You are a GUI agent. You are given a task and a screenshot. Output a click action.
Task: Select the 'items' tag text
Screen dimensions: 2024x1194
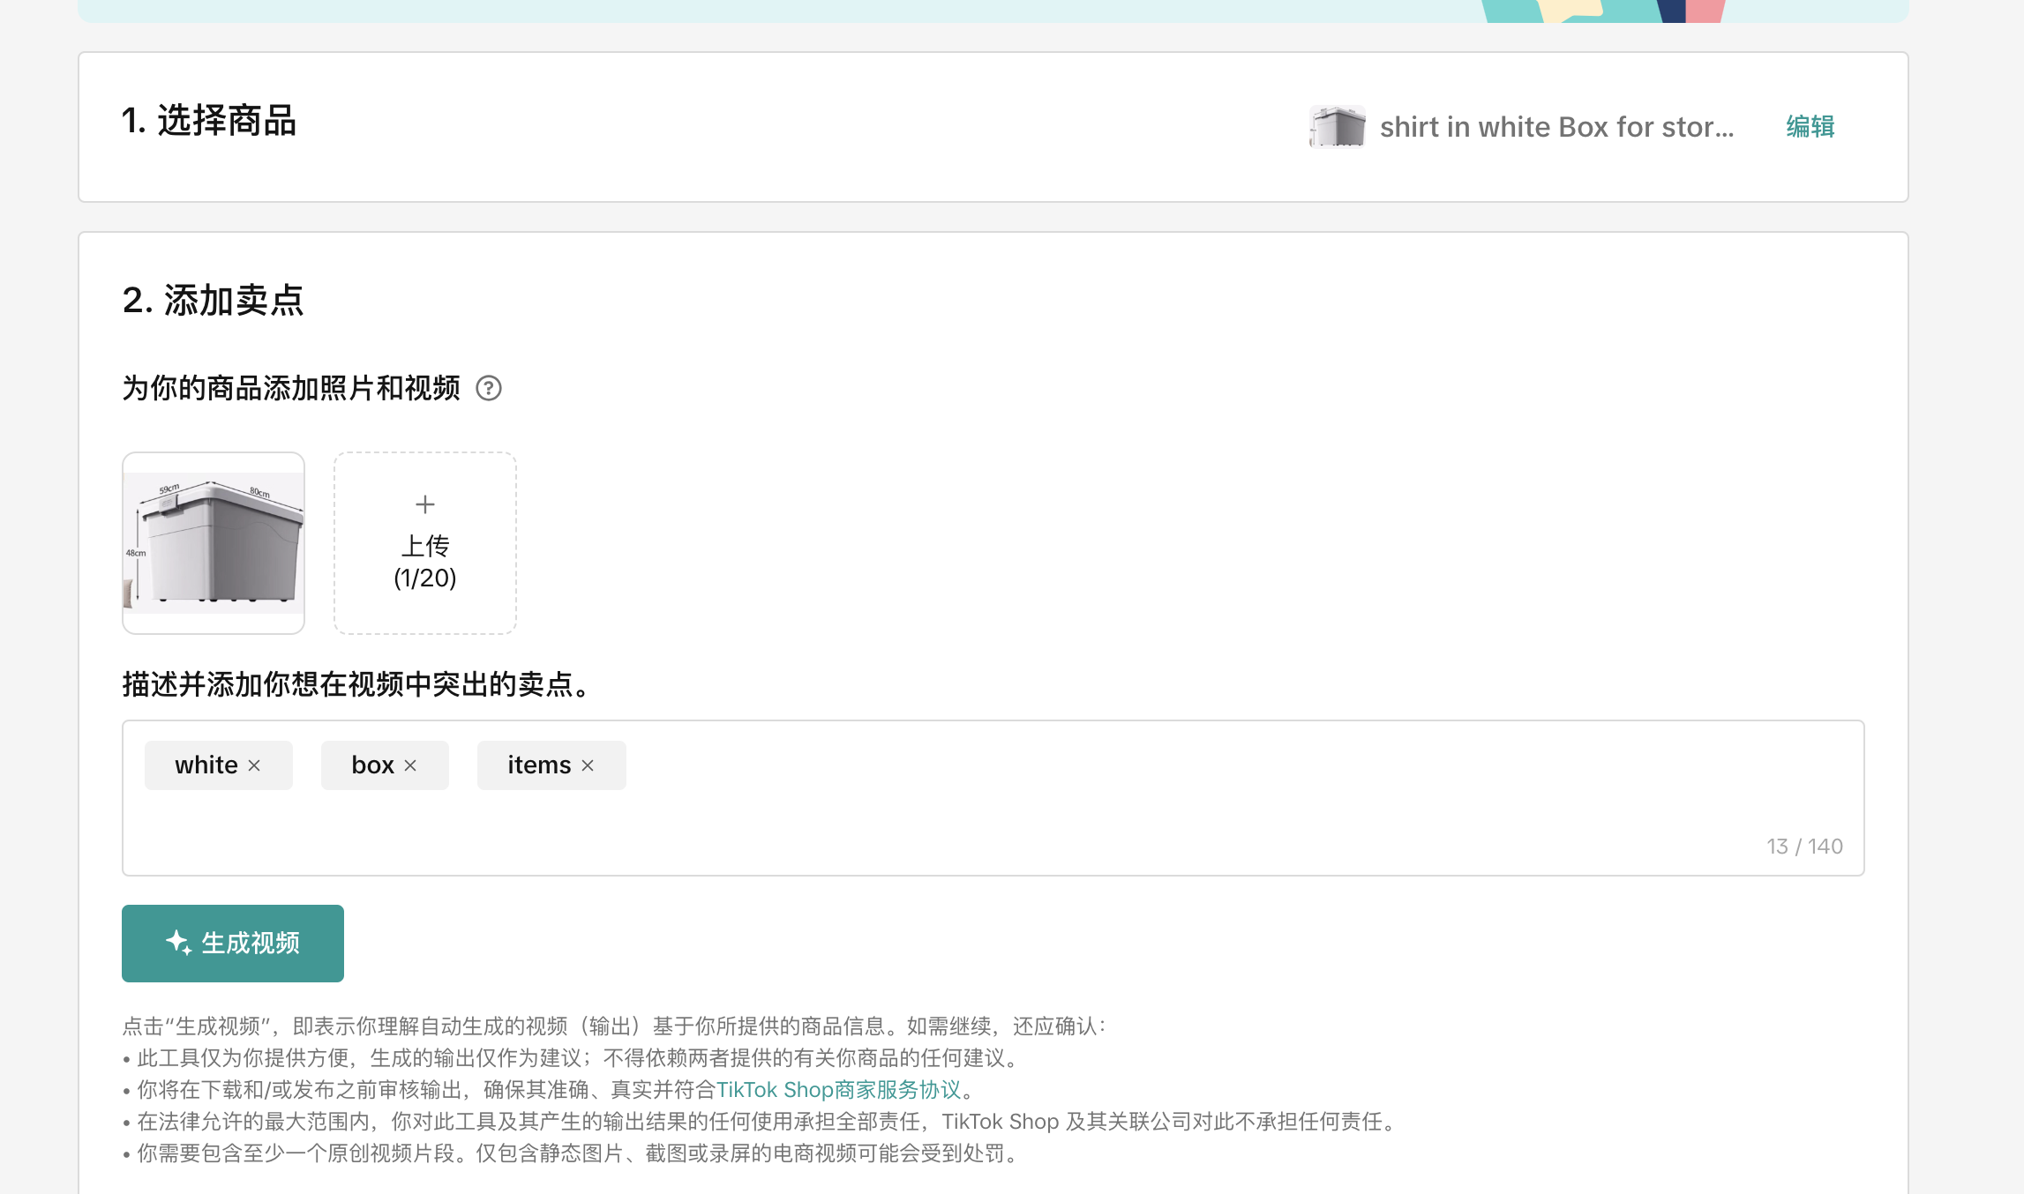539,765
